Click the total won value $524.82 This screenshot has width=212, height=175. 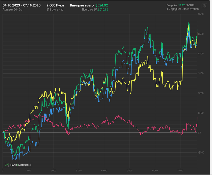click(x=102, y=5)
